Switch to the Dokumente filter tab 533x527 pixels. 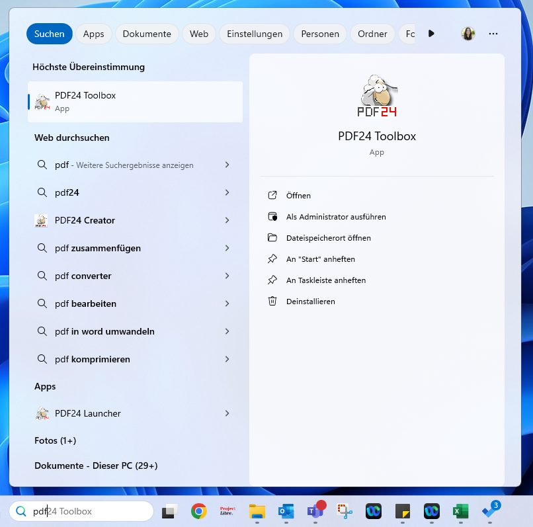(x=147, y=34)
